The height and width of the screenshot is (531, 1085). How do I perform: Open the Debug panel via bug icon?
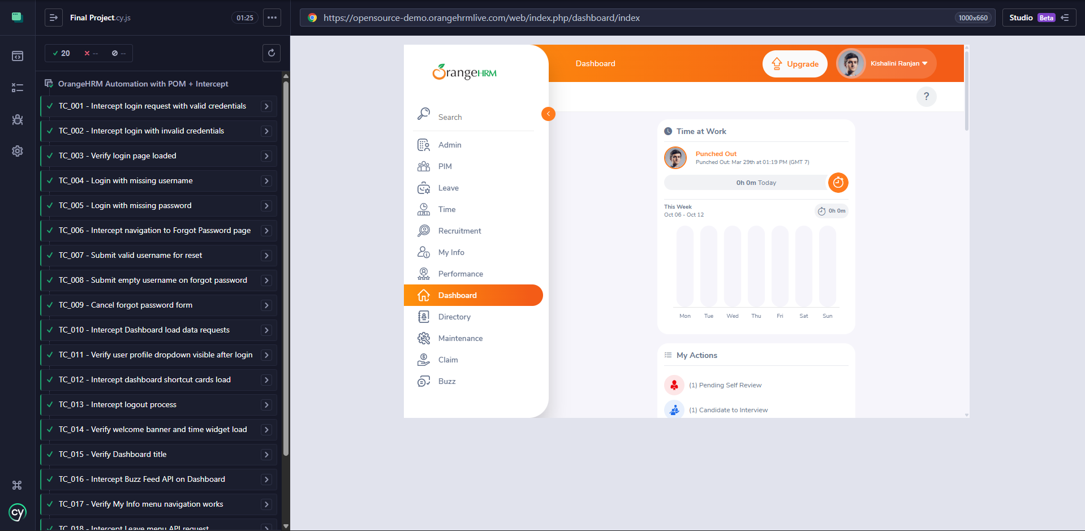pyautogui.click(x=18, y=120)
